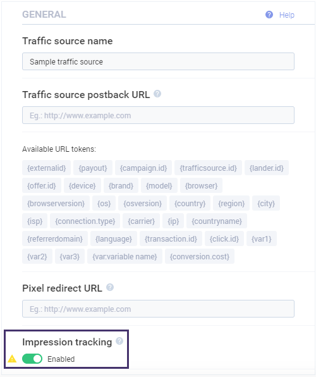Click the Pixel redirect URL help icon
Image resolution: width=316 pixels, height=377 pixels.
coord(110,287)
